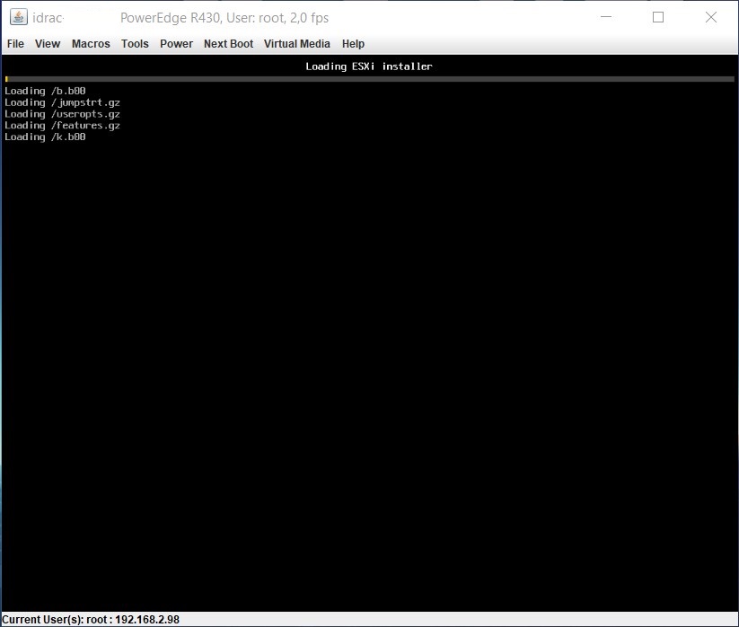739x627 pixels.
Task: Close the idrac console window
Action: point(711,17)
